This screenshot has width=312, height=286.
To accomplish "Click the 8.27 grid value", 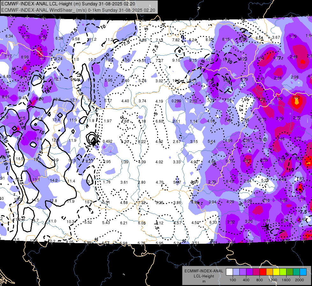I will pos(90,161).
